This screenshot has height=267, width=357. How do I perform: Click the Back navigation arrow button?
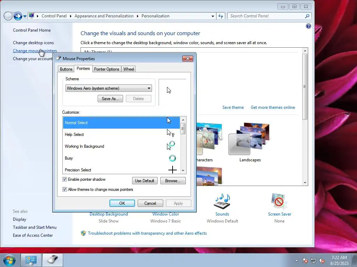click(x=8, y=16)
